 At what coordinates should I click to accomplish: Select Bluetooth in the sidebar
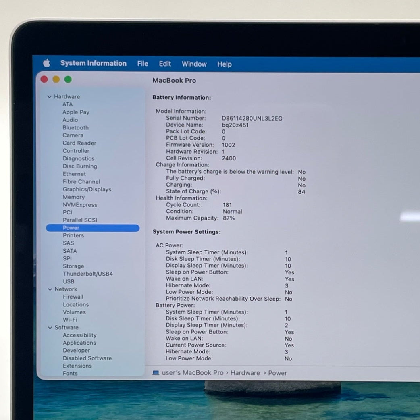[75, 127]
